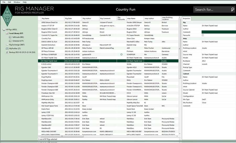The width and height of the screenshot is (236, 143).
Task: Click the Rig Comment field in Inspector
Action: (x=219, y=32)
